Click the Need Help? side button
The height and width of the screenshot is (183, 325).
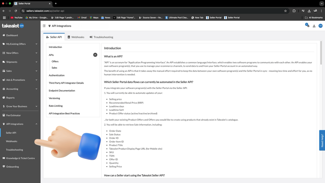pyautogui.click(x=322, y=140)
